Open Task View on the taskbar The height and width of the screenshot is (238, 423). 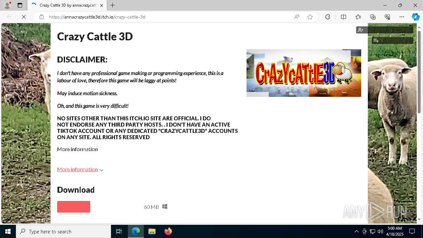point(119,231)
